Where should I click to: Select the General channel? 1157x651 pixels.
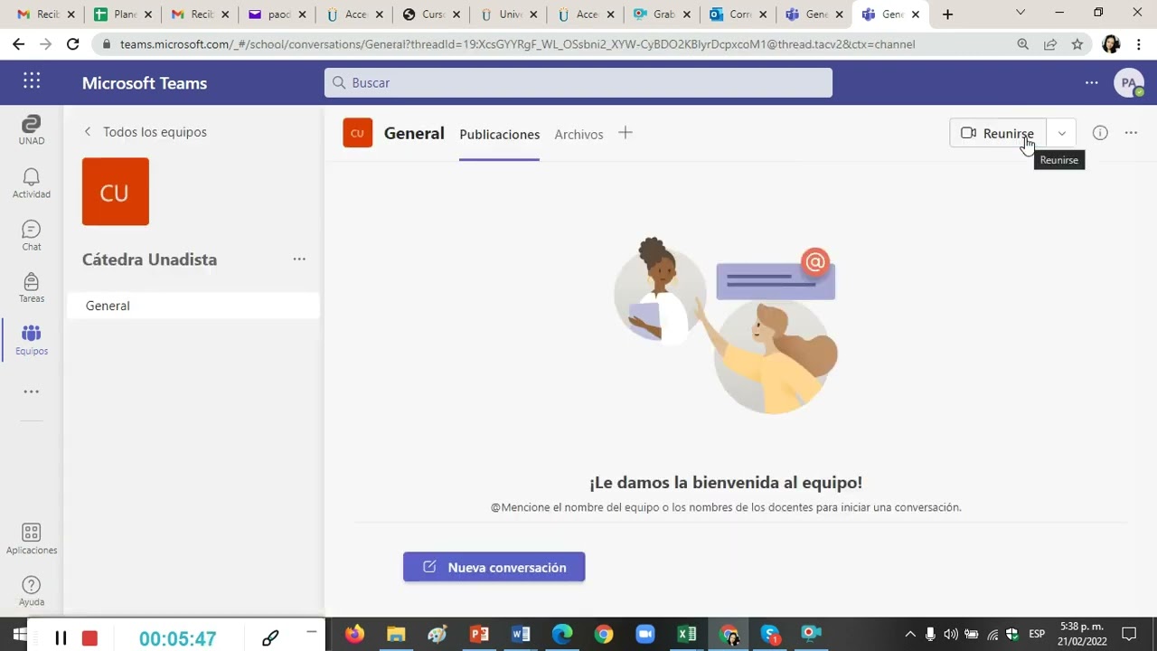coord(193,306)
